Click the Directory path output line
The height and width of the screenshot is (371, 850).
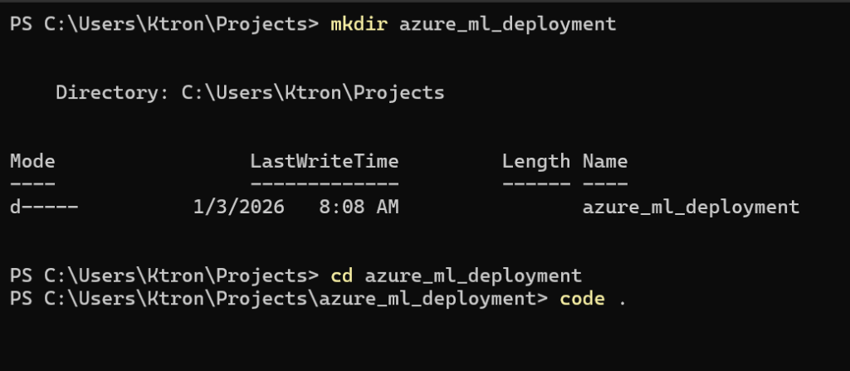coord(250,93)
